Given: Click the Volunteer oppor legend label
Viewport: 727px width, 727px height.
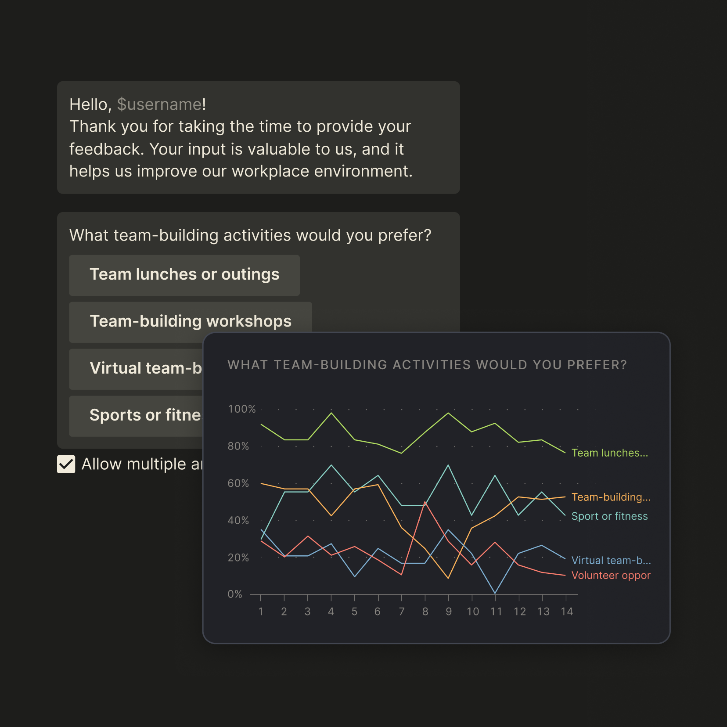Looking at the screenshot, I should pos(611,575).
